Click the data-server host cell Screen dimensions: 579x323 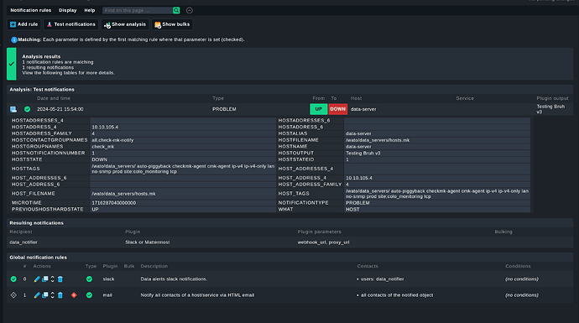click(x=363, y=109)
